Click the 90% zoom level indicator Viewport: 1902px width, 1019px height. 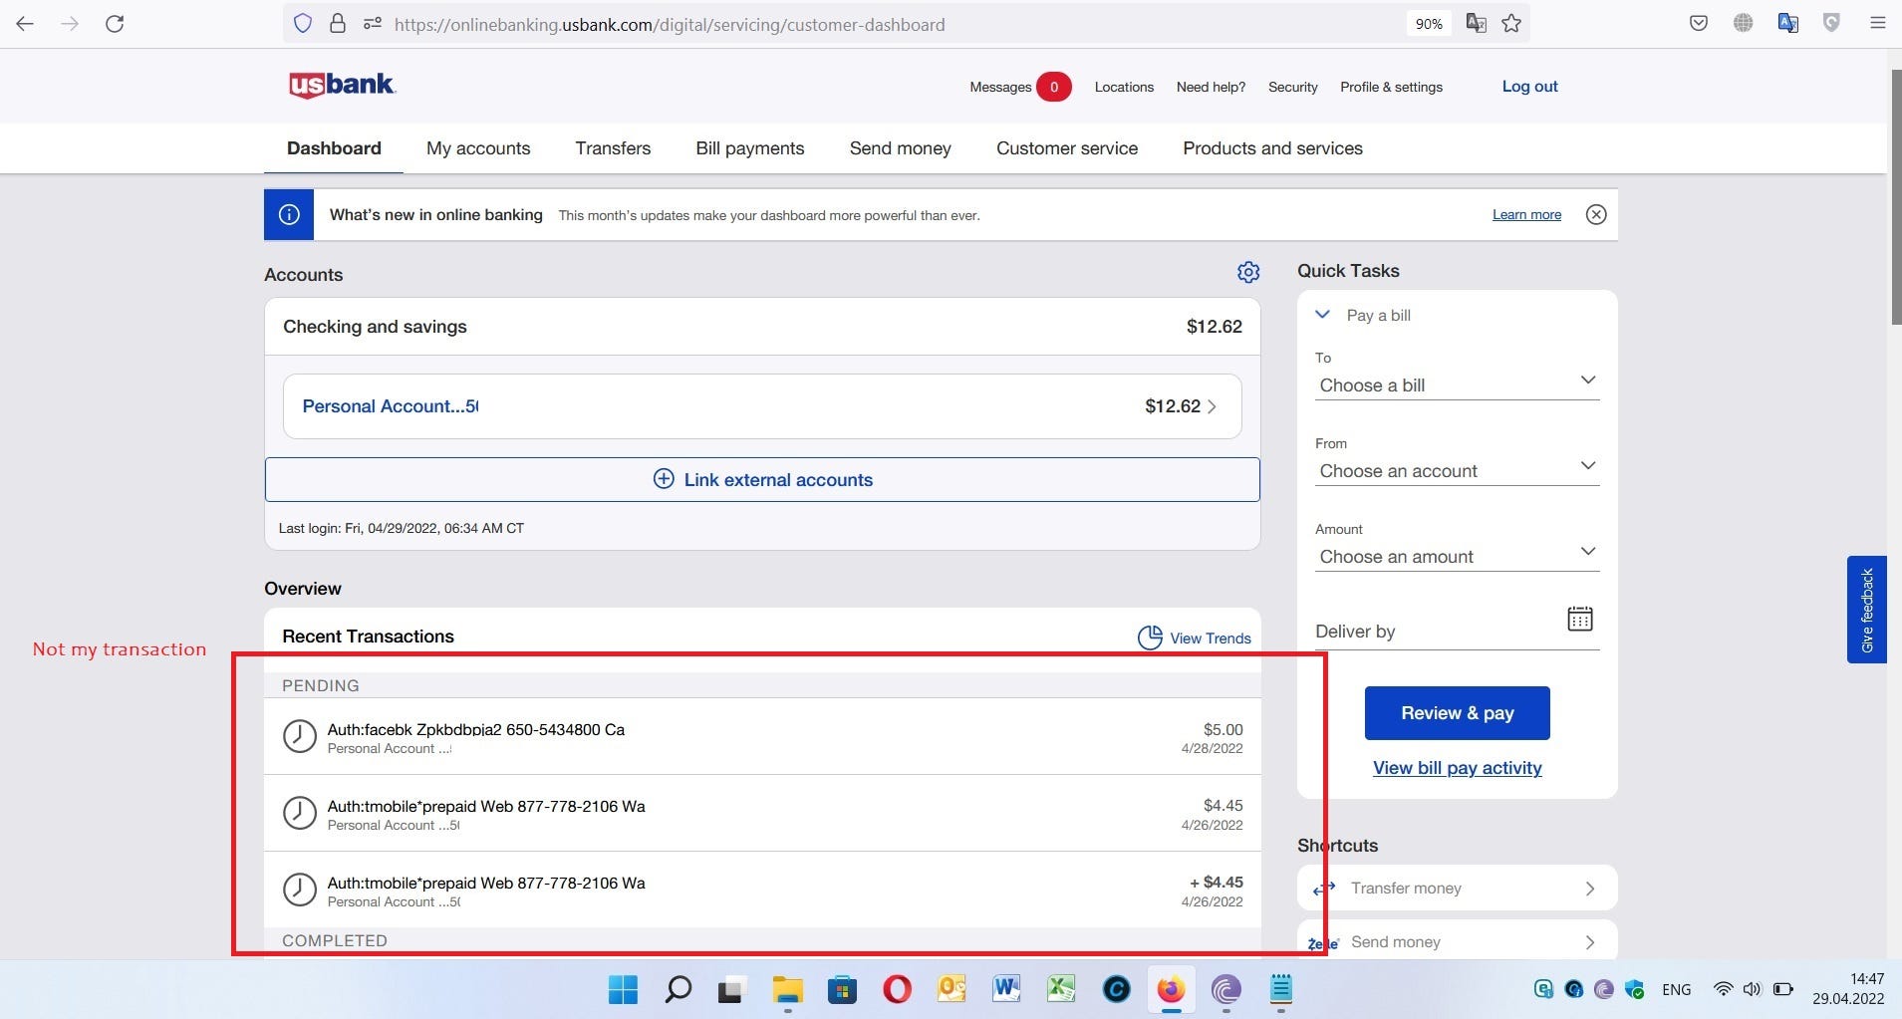(1429, 24)
